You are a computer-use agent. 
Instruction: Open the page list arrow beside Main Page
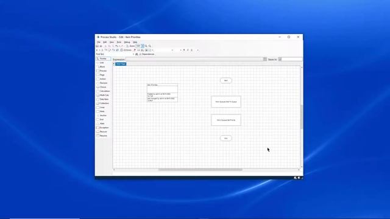pos(114,64)
